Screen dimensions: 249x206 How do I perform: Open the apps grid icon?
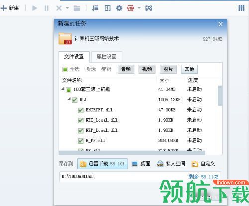[x=241, y=8]
